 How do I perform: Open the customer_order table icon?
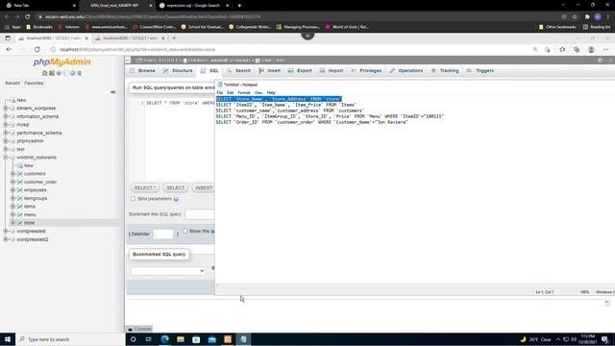point(20,182)
